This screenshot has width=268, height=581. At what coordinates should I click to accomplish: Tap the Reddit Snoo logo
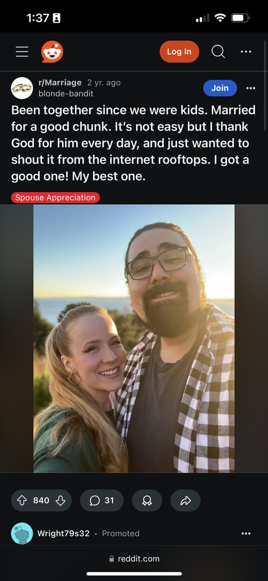[x=52, y=52]
